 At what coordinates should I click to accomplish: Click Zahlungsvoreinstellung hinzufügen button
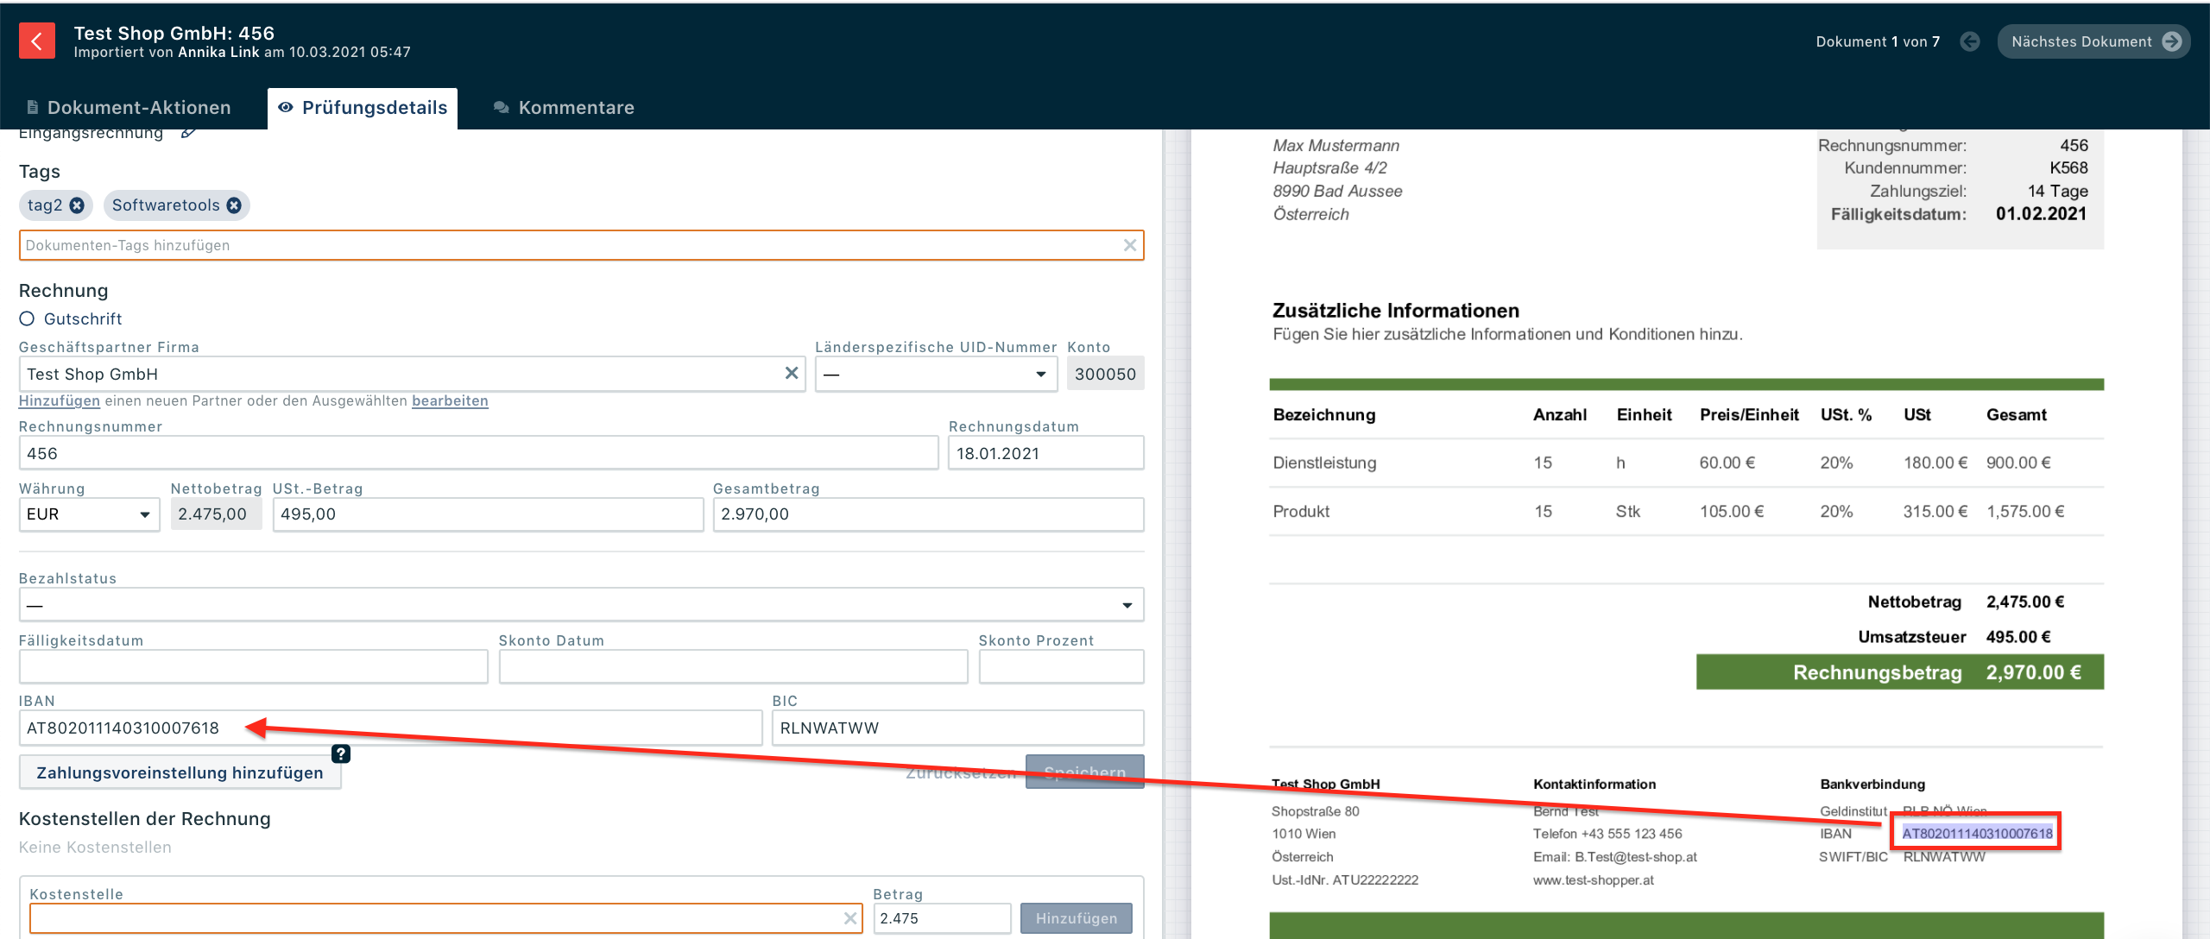[180, 772]
